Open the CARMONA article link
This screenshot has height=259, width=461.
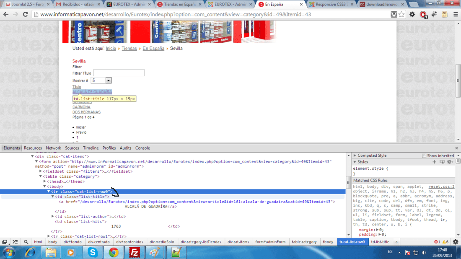tap(81, 107)
